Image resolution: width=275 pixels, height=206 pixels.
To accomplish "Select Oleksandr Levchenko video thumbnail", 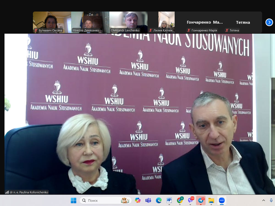I will pyautogui.click(x=128, y=22).
